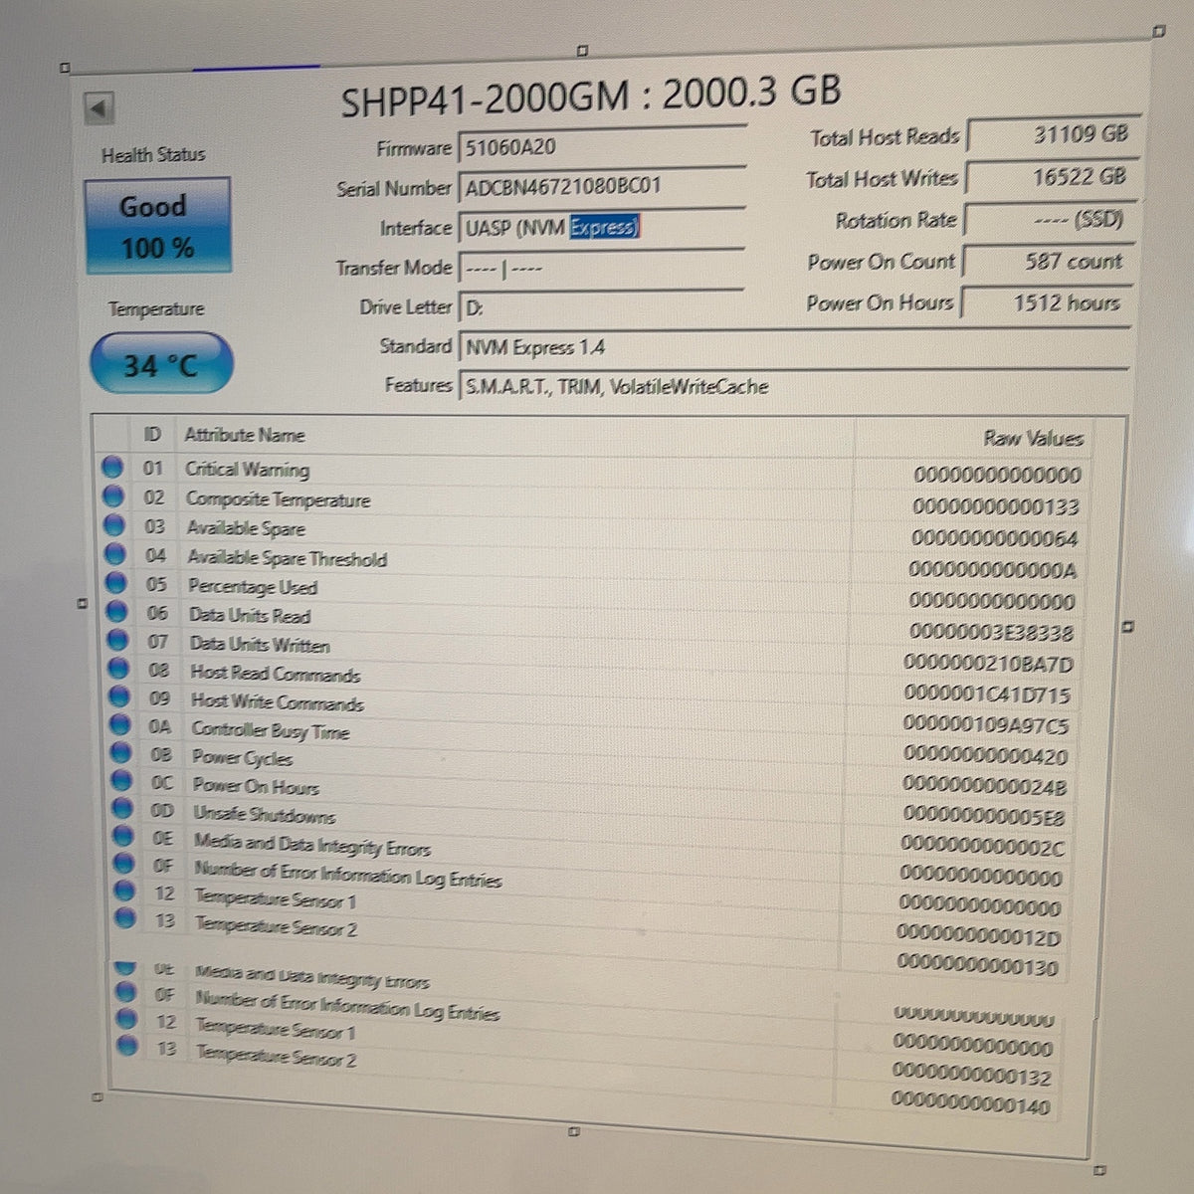Click the status circle for Composite Temperature

click(x=114, y=496)
